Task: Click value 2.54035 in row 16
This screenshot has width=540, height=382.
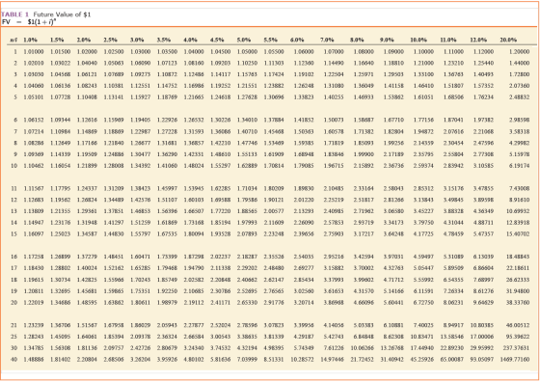Action: 304,257
